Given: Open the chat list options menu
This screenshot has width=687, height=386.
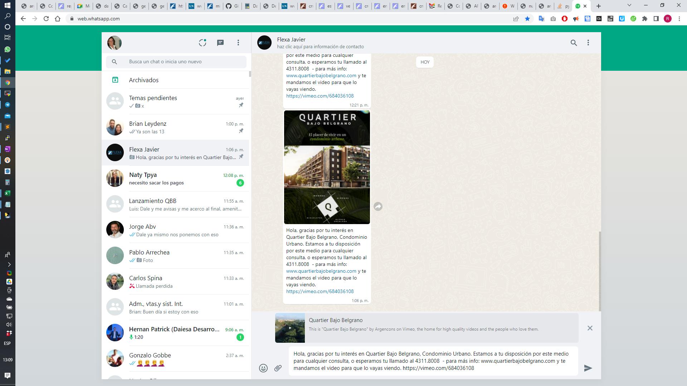Looking at the screenshot, I should [x=238, y=43].
